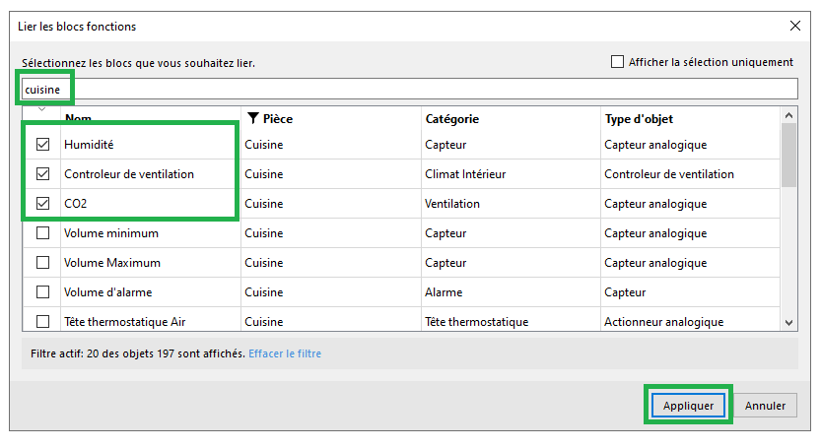Check the Volume Maximum checkbox
This screenshot has height=448, width=821.
42,263
